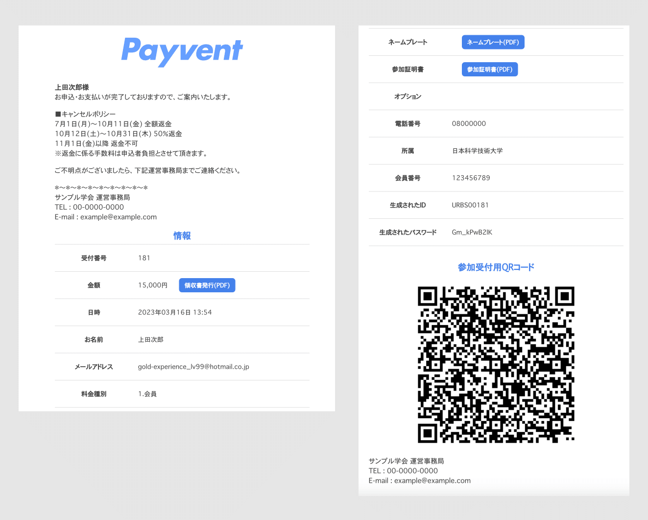This screenshot has height=520, width=648.
Task: Click the 生成されたパスワード label
Action: (x=408, y=233)
